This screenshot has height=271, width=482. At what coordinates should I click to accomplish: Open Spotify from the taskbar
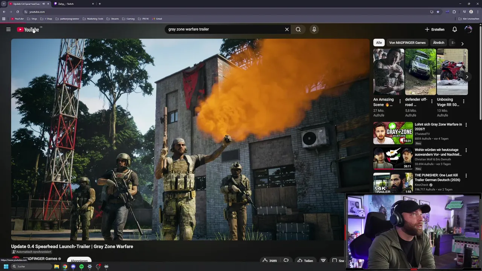point(81,266)
